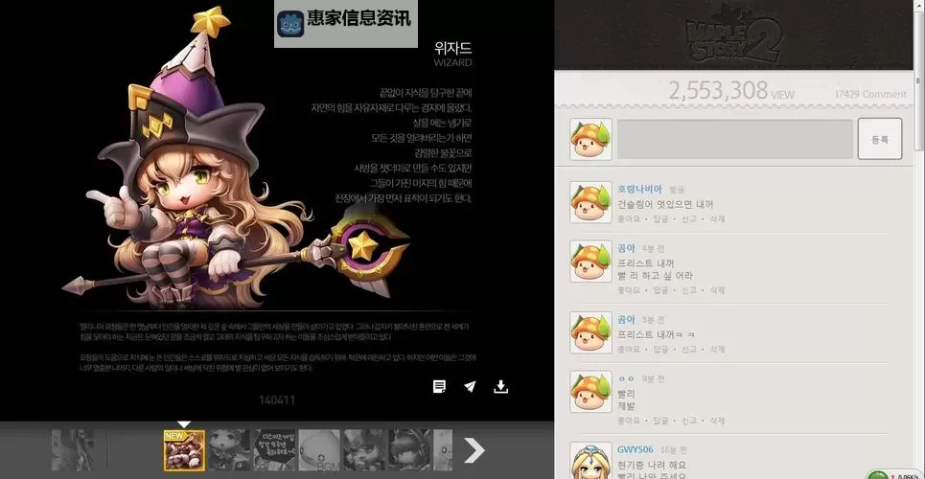Click the WIZARD subtitle text
This screenshot has height=479, width=925.
click(x=452, y=62)
